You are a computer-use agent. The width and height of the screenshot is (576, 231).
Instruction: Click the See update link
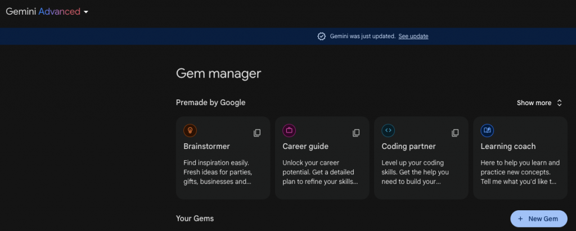tap(413, 36)
